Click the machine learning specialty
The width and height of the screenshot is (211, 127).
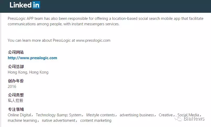click(x=22, y=120)
